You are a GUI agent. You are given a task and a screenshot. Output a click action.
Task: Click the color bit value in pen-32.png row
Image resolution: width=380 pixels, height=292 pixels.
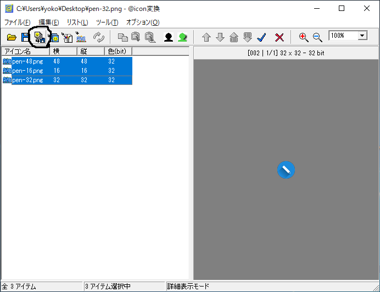point(111,80)
